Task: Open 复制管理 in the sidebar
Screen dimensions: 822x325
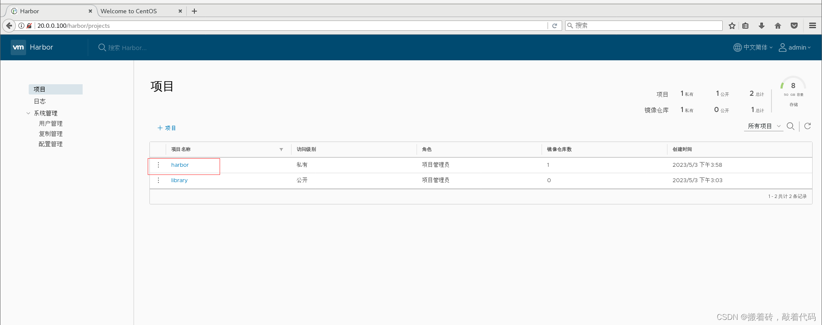Action: 51,134
